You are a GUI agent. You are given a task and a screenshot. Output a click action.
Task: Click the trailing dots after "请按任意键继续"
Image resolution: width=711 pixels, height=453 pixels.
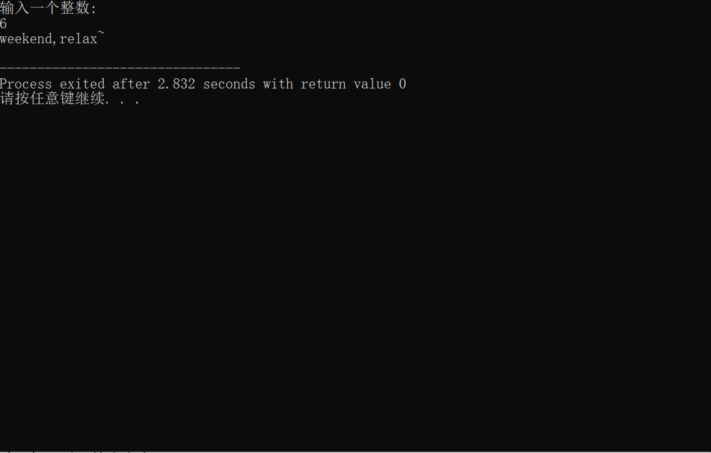click(x=124, y=100)
